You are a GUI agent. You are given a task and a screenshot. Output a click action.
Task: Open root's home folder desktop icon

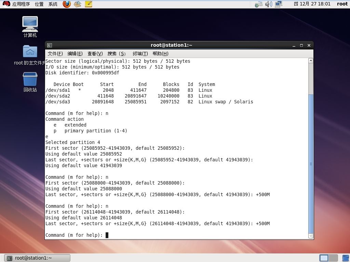pyautogui.click(x=30, y=55)
